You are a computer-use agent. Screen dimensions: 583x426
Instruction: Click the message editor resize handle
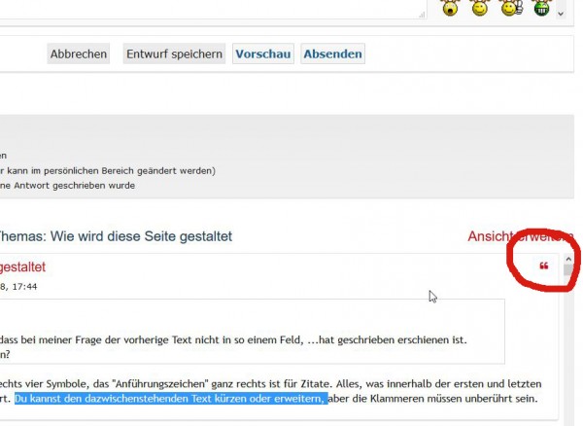point(422,15)
